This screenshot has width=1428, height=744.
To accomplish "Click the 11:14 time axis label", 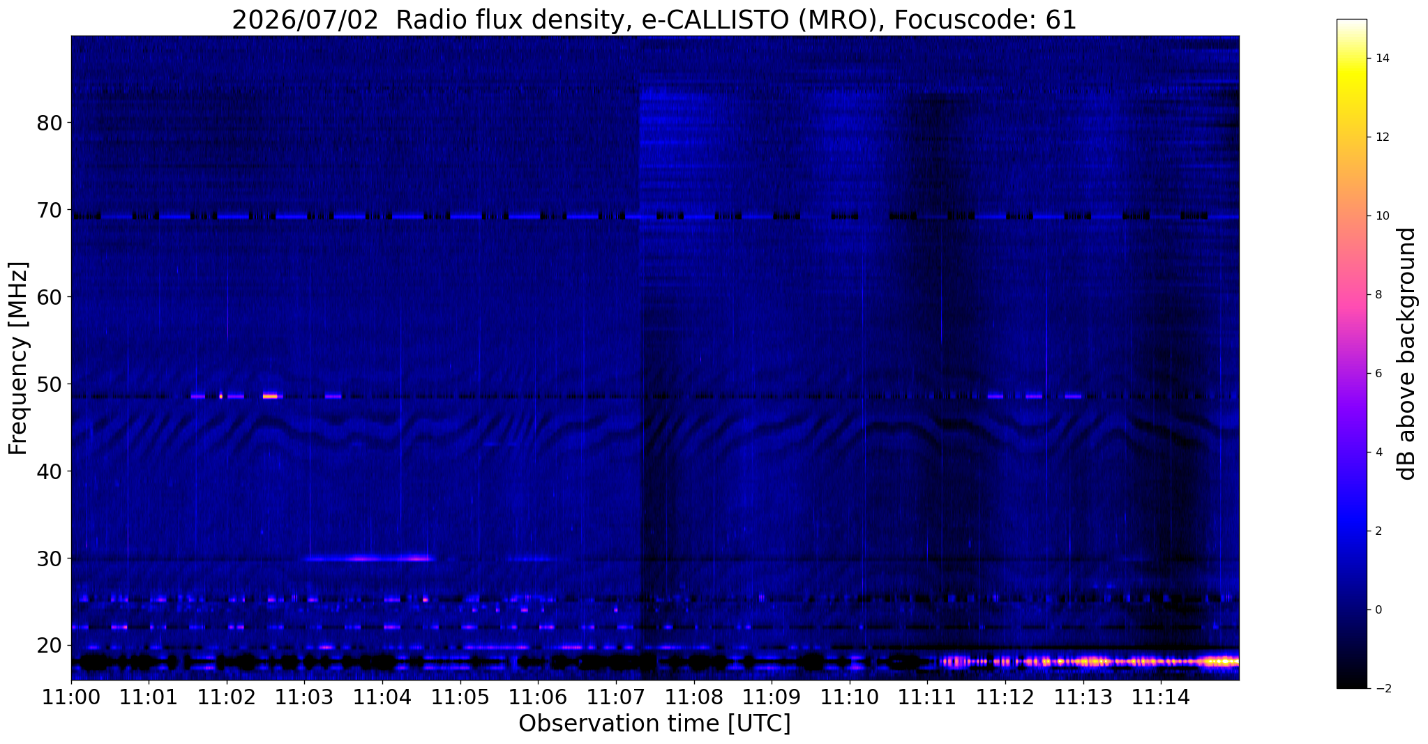I will 1161,697.
